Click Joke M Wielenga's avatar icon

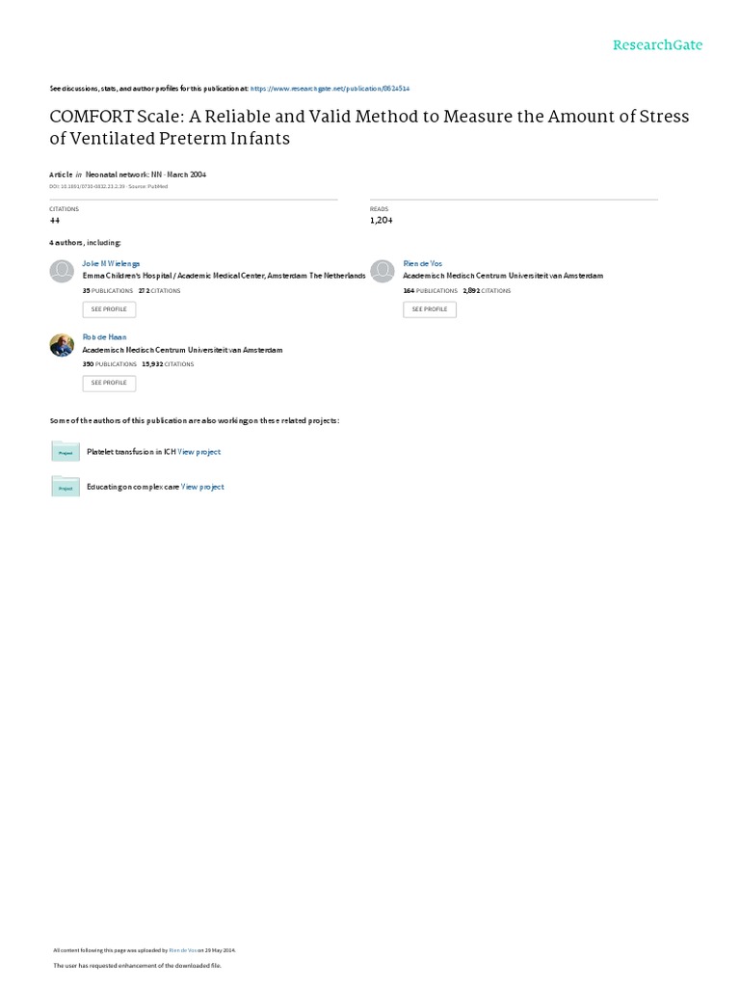[x=62, y=271]
